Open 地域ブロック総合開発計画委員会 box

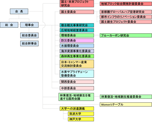pos(126,4)
